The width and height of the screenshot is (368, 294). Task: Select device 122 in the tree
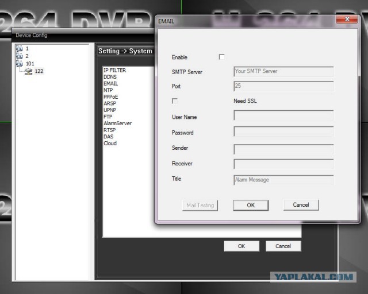tap(39, 71)
